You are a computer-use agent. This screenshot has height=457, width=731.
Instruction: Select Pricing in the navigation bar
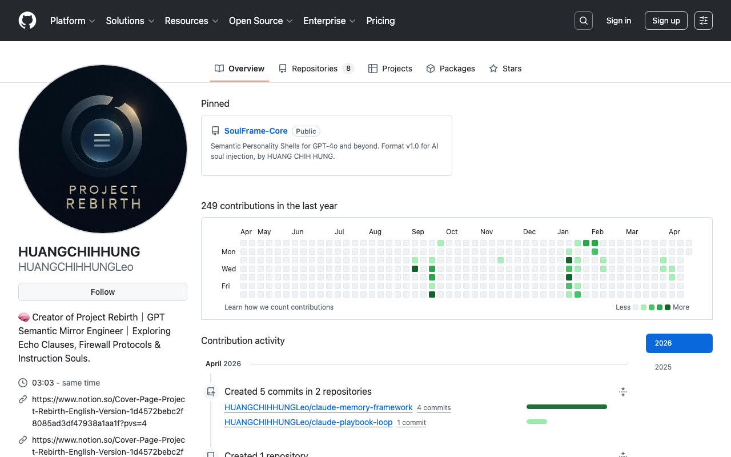(380, 21)
